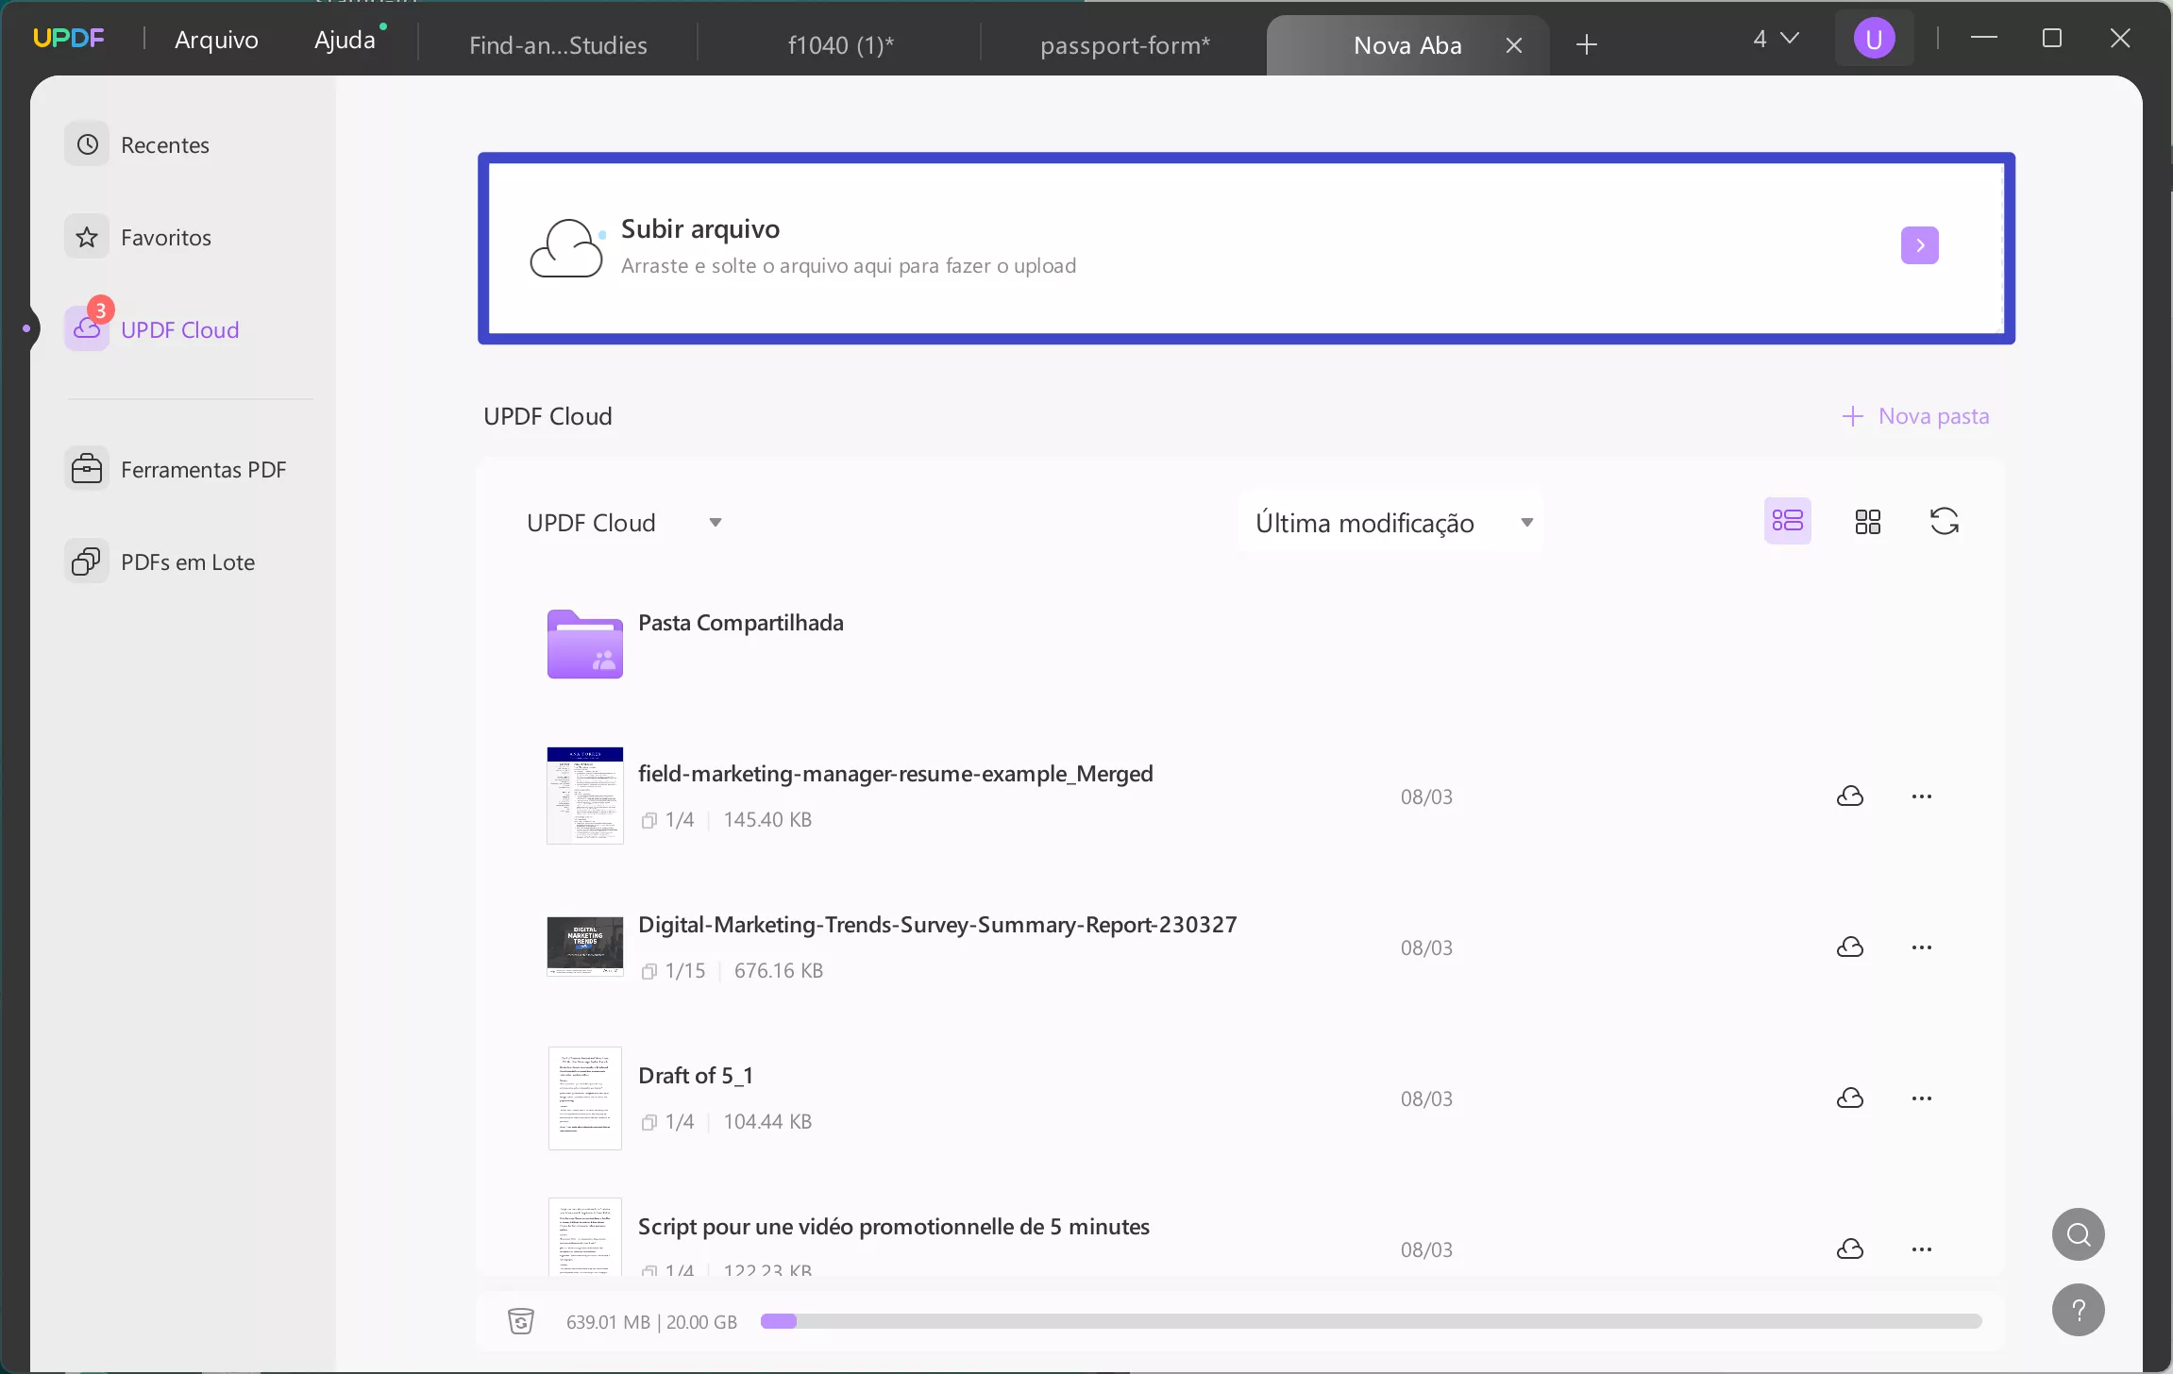Expand the UPDF Cloud location dropdown

(x=715, y=523)
